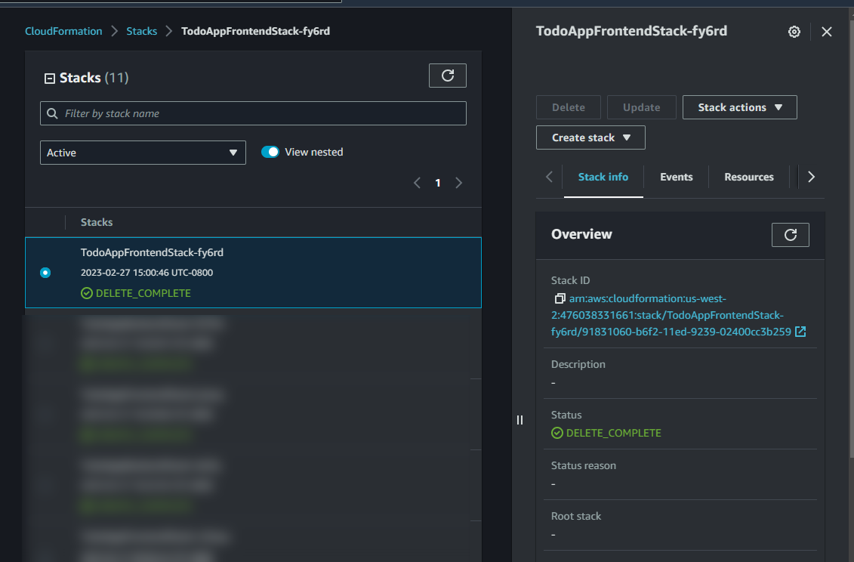Click the TodoAppFrontendStack-fy6rd breadcrumb text
854x562 pixels.
[x=255, y=31]
